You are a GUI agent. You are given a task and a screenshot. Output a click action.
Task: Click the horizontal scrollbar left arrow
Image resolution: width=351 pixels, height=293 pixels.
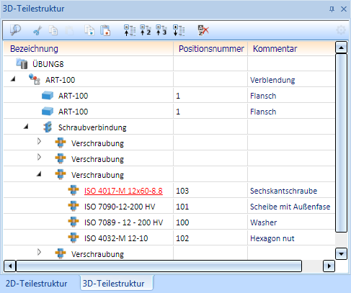point(10,266)
